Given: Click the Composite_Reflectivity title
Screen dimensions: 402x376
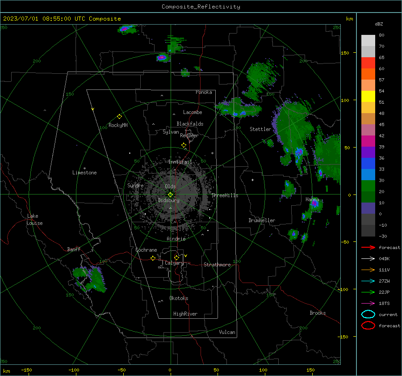Looking at the screenshot, I should click(201, 7).
